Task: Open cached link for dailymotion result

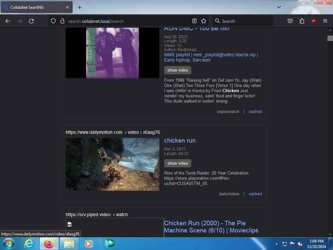Action: (x=255, y=194)
